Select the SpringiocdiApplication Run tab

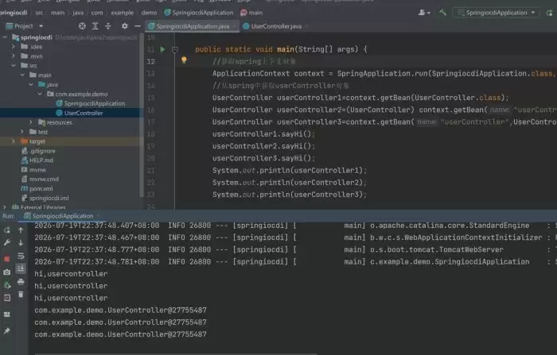(x=61, y=216)
